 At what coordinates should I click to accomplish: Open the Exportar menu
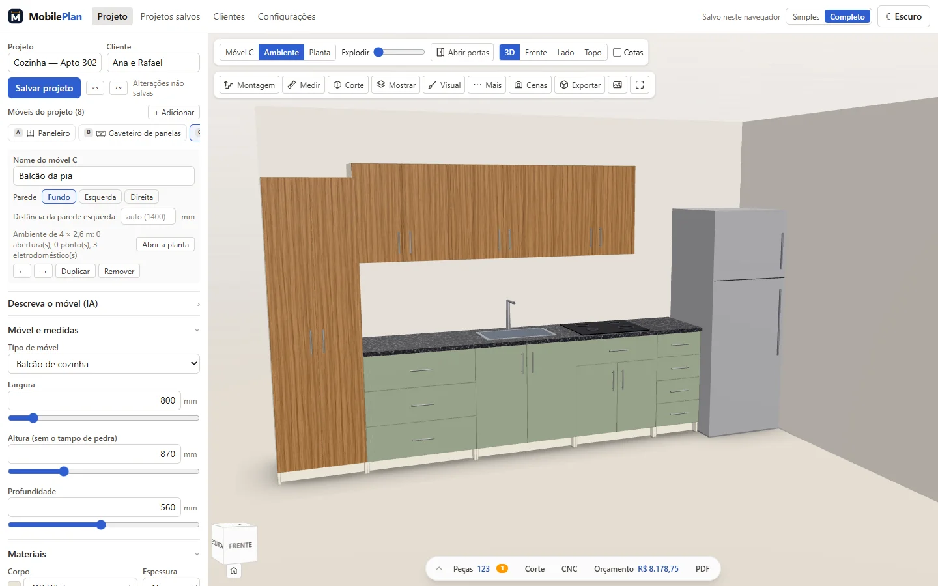coord(580,85)
